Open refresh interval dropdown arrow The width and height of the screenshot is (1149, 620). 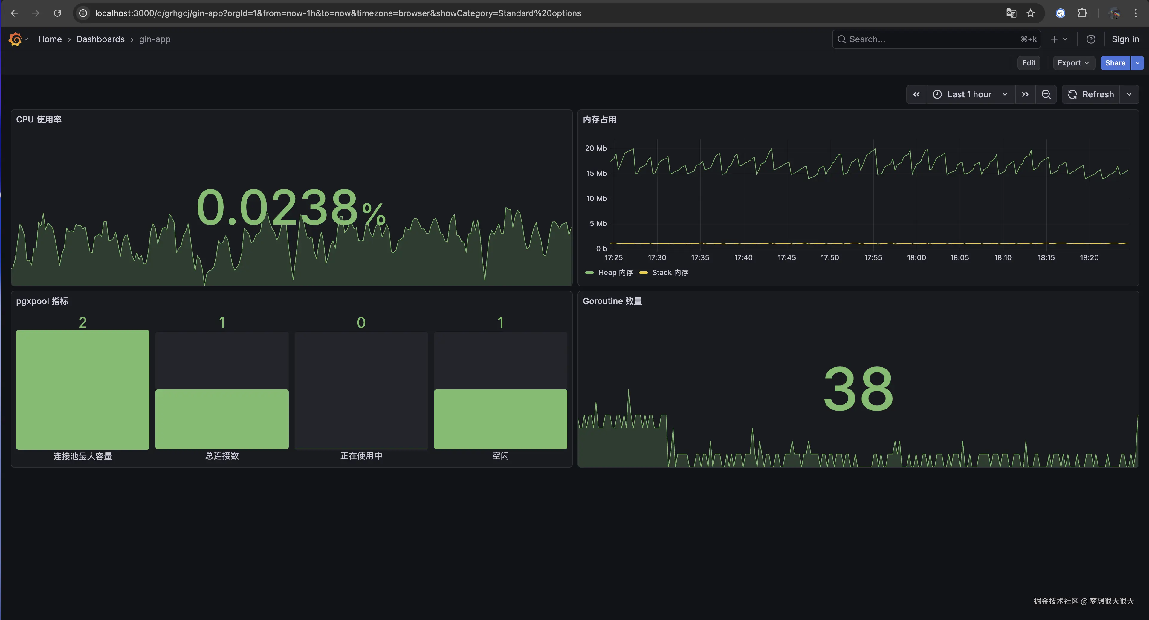(1129, 94)
